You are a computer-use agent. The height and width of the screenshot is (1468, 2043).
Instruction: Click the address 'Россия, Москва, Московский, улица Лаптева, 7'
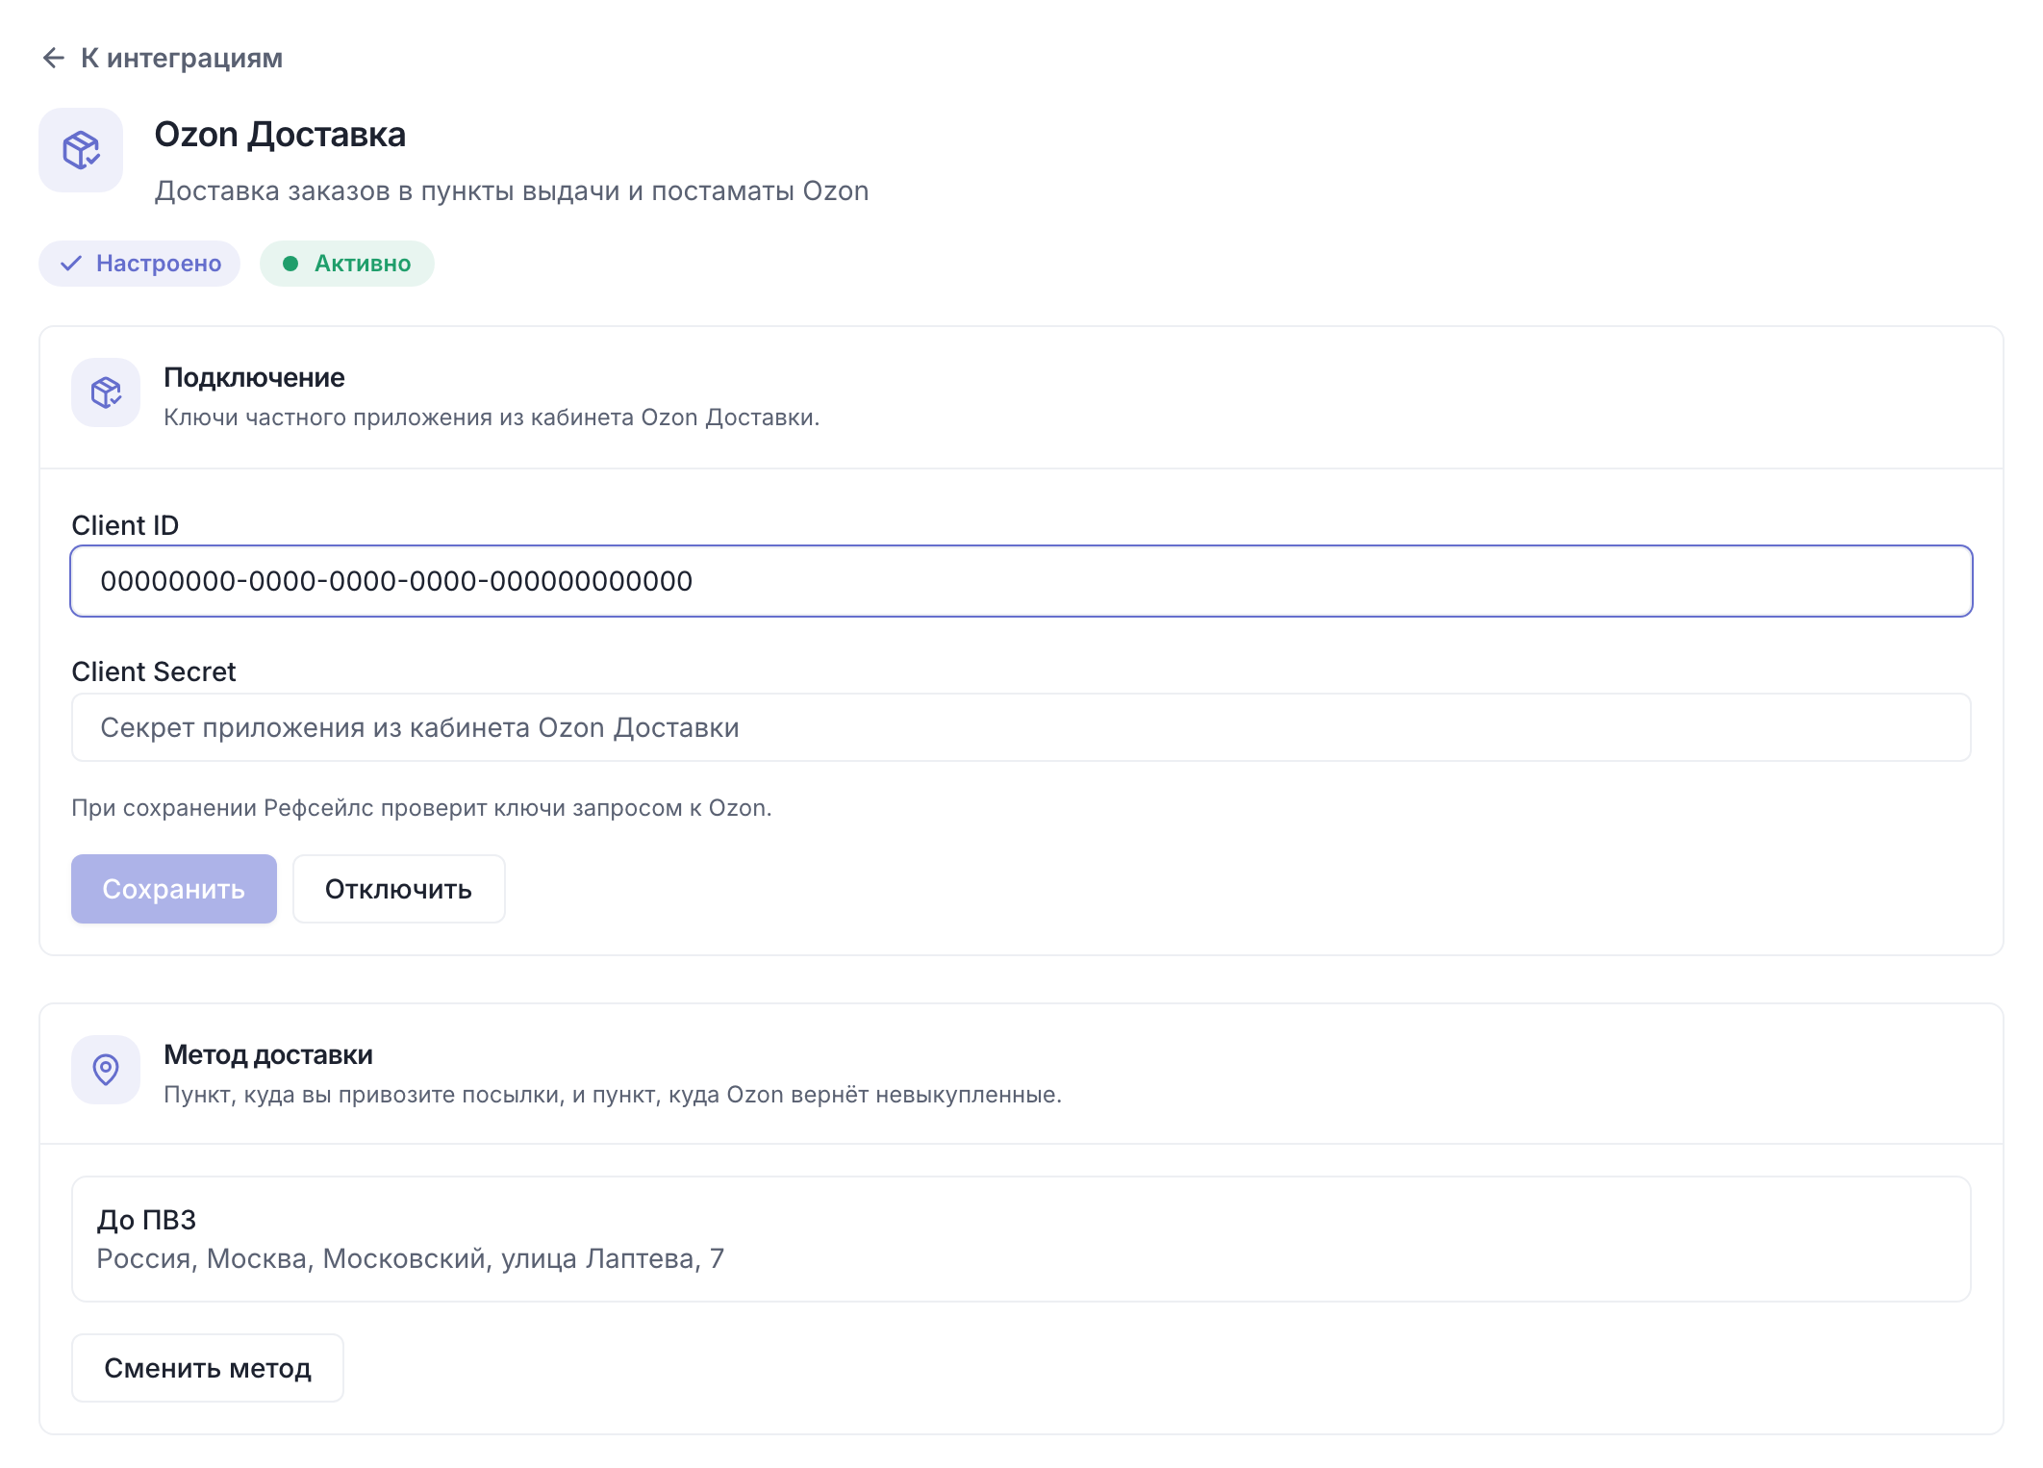click(411, 1258)
